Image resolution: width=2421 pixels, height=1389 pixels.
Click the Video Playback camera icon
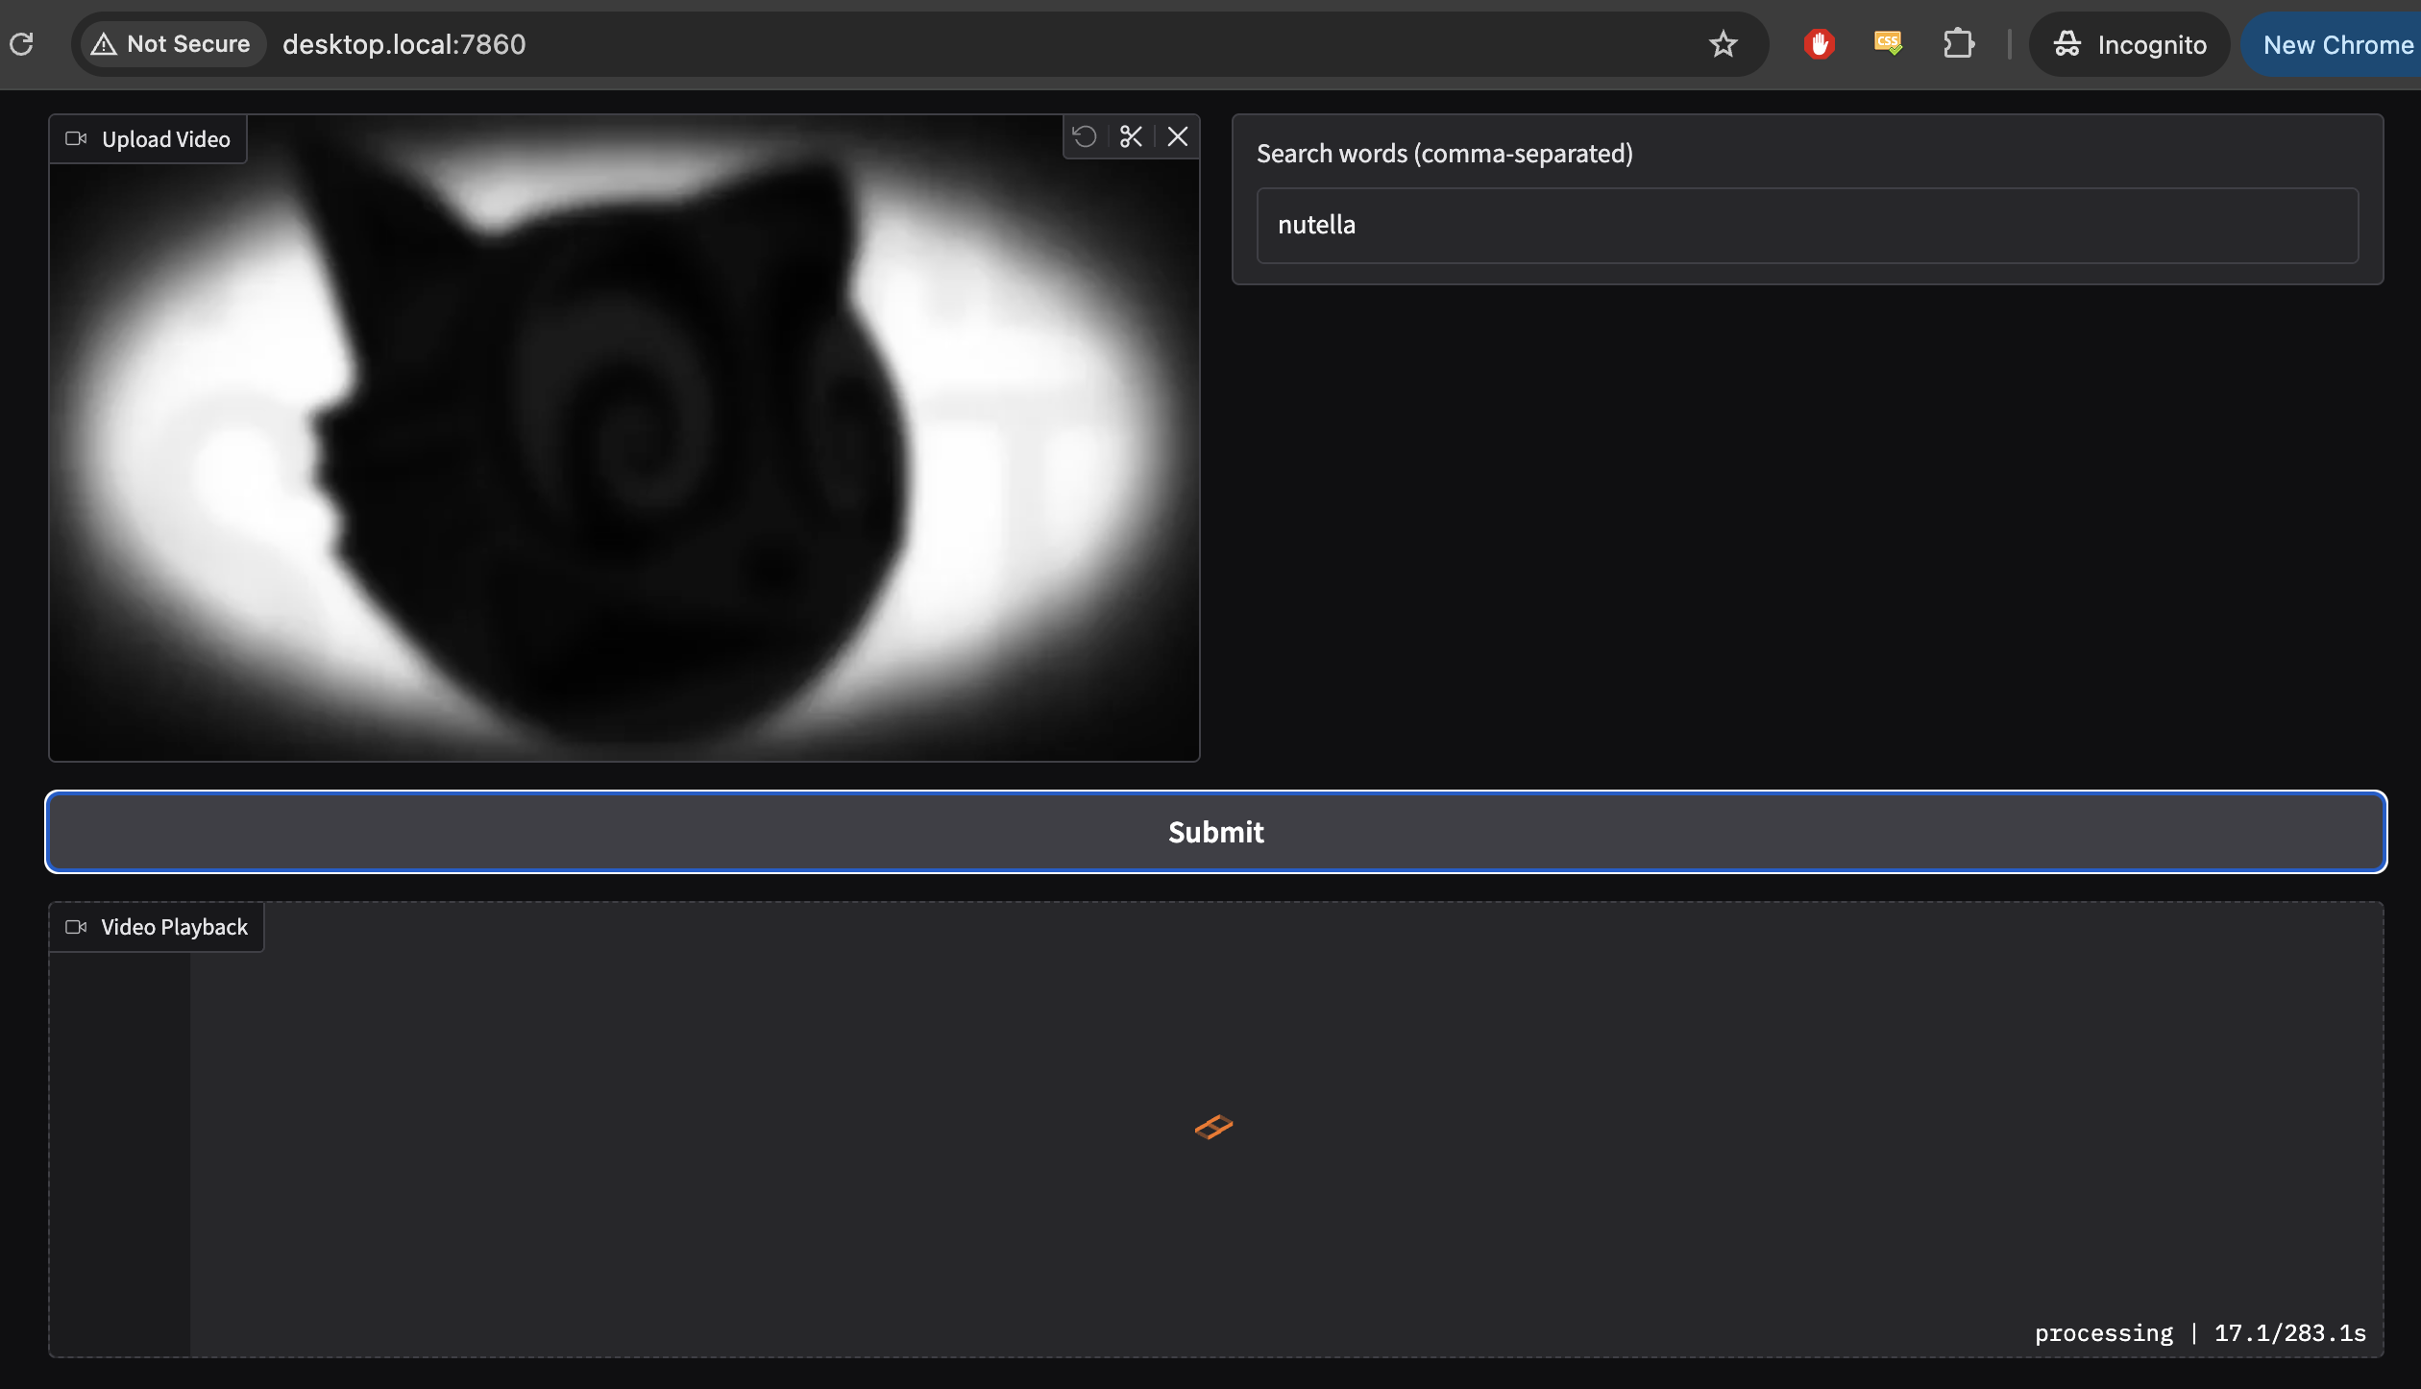tap(76, 927)
